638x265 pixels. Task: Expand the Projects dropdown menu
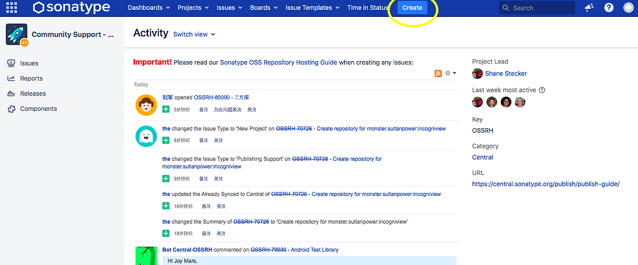[x=193, y=7]
